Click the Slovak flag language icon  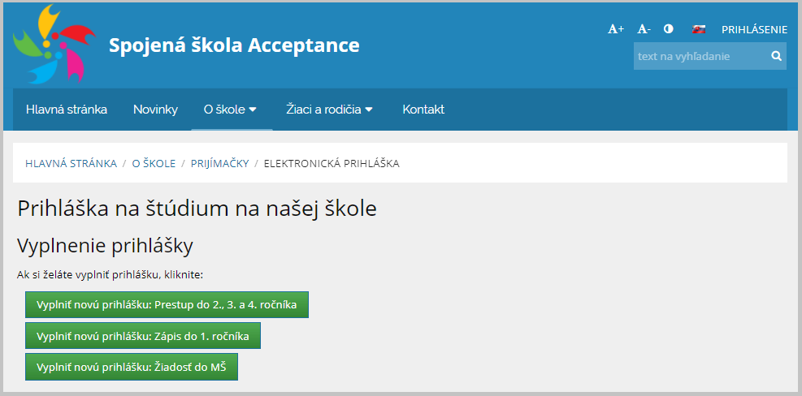click(x=699, y=29)
